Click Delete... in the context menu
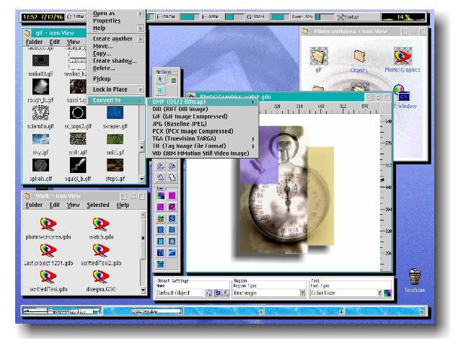 tap(105, 68)
